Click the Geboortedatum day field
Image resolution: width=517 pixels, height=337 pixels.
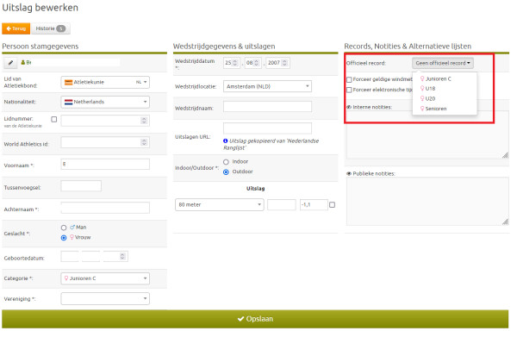coord(70,257)
